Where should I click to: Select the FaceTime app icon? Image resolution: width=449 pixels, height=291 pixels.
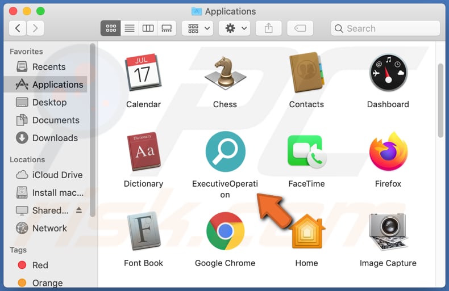tap(306, 152)
